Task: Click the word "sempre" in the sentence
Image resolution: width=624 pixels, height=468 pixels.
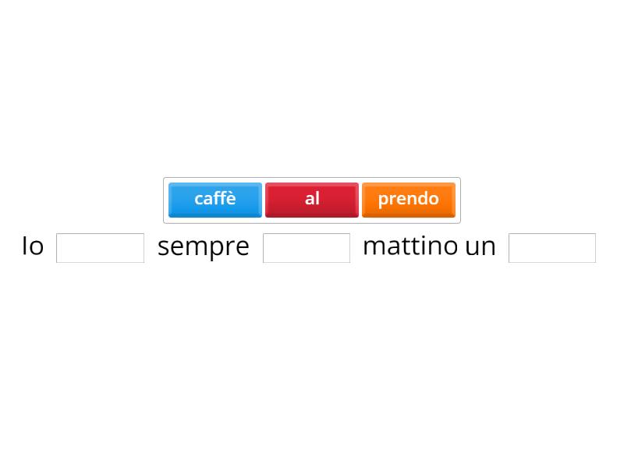Action: (x=203, y=246)
